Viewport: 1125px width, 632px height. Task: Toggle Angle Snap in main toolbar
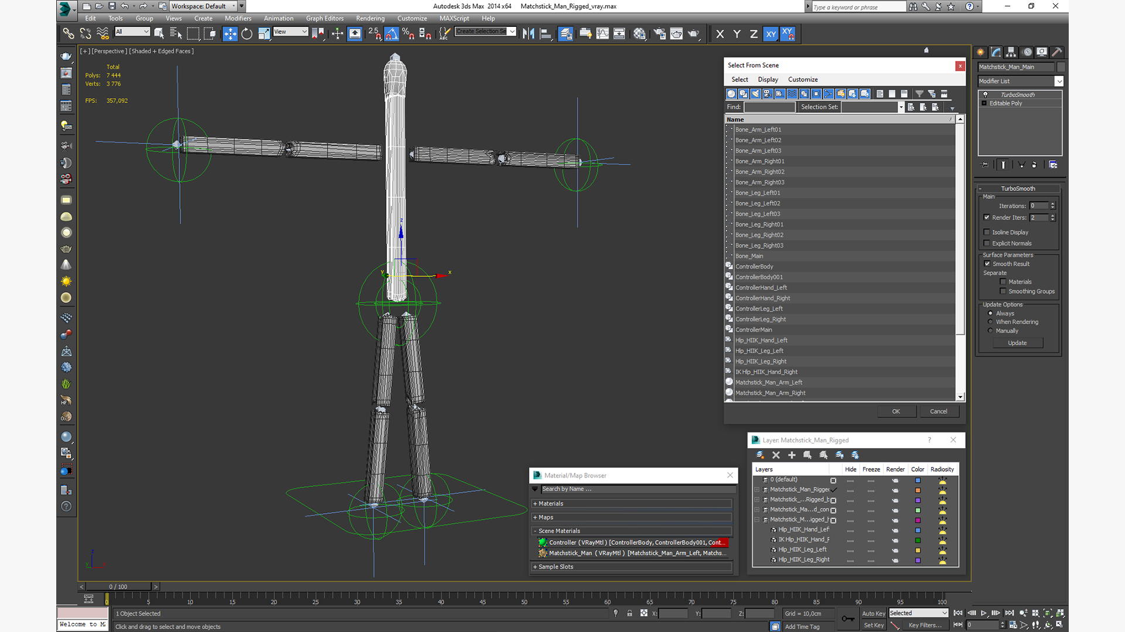[391, 34]
